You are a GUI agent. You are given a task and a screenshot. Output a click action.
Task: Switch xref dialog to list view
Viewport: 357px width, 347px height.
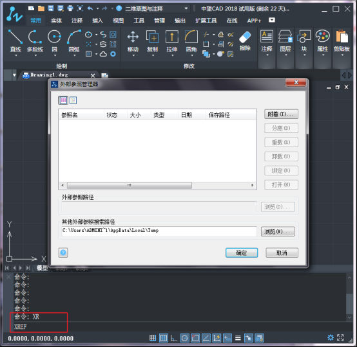click(63, 100)
